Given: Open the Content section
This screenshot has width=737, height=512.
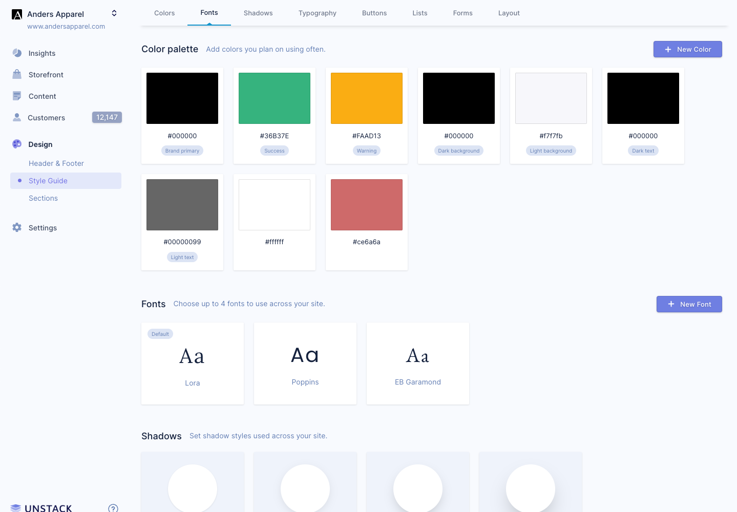Looking at the screenshot, I should (x=42, y=96).
